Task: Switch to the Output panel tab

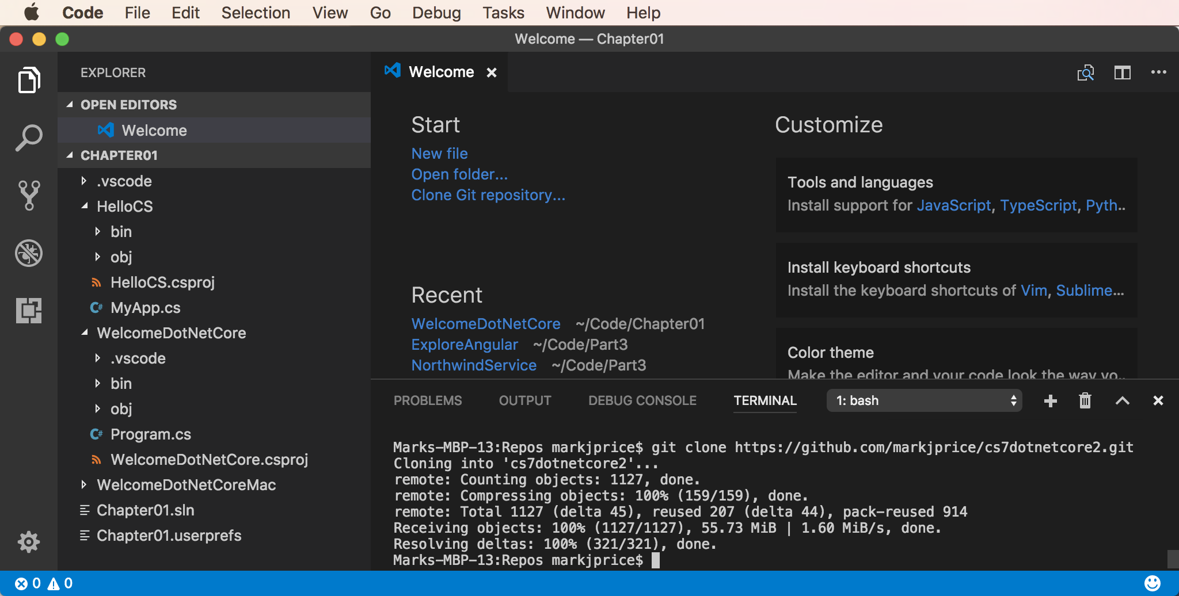Action: [525, 400]
